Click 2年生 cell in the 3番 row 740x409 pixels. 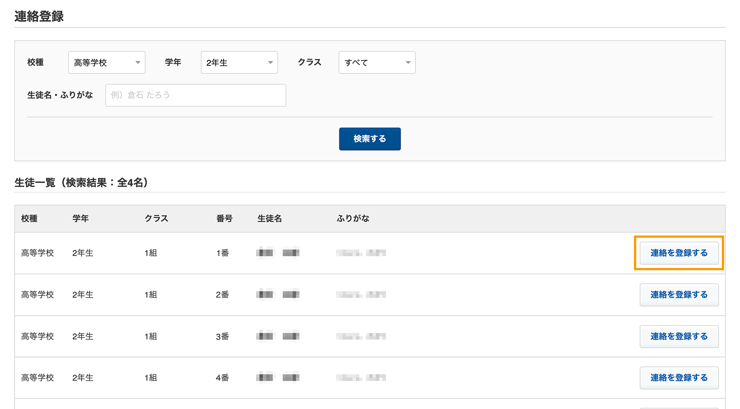click(x=83, y=336)
